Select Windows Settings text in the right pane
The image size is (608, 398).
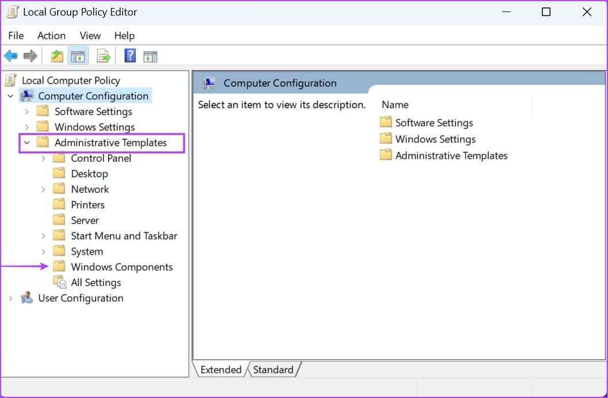pyautogui.click(x=435, y=139)
